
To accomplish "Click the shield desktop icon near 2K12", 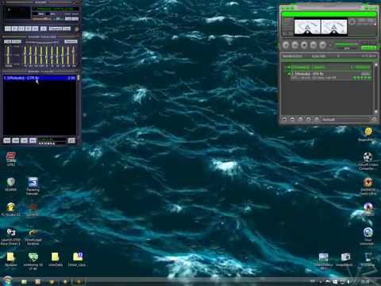I will [11, 184].
